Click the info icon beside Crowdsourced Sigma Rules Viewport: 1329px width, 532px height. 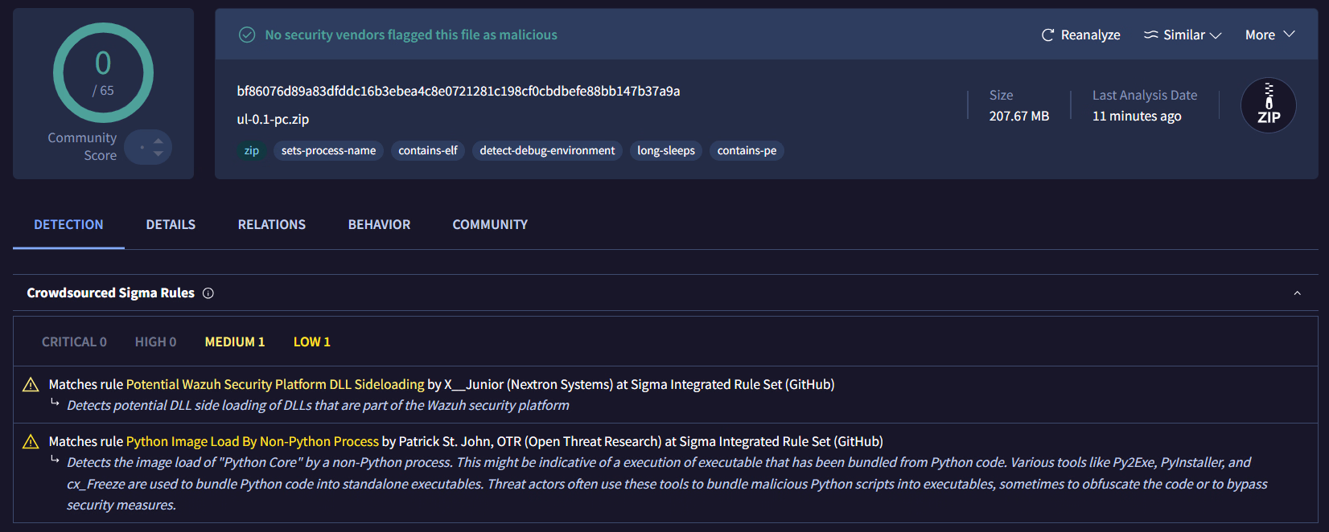point(208,293)
